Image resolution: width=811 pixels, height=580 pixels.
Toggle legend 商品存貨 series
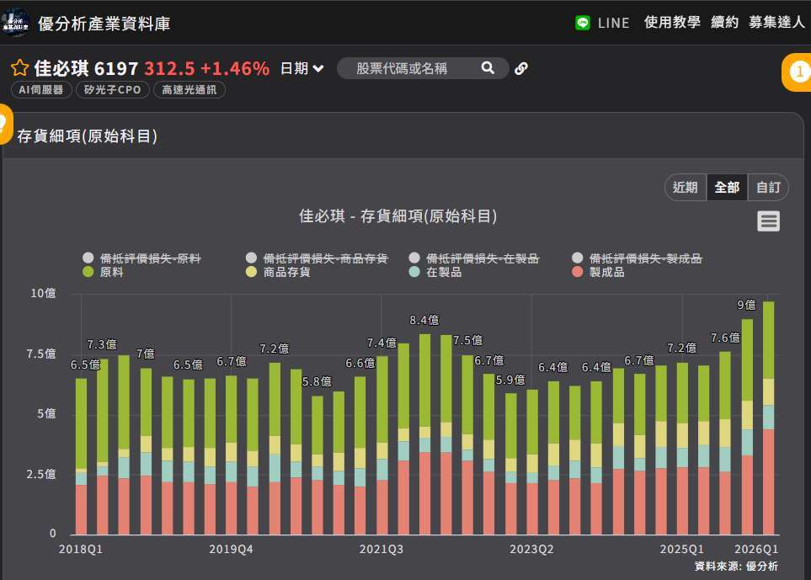tap(278, 272)
